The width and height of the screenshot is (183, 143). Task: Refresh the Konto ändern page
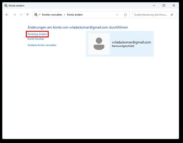pos(125,15)
